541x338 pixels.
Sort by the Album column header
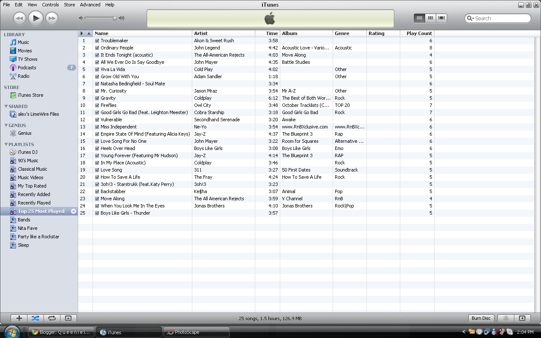point(306,33)
